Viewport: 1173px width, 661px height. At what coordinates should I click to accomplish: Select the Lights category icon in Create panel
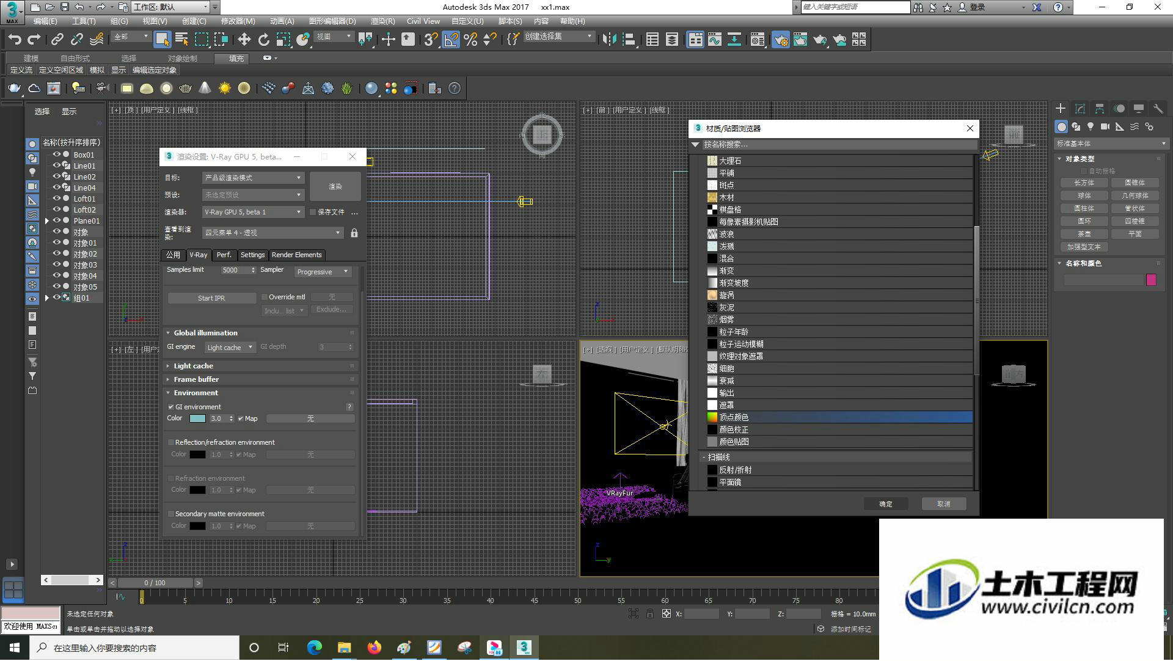pyautogui.click(x=1091, y=126)
